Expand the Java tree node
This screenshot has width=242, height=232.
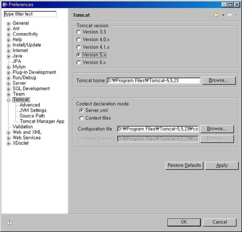tap(9, 57)
